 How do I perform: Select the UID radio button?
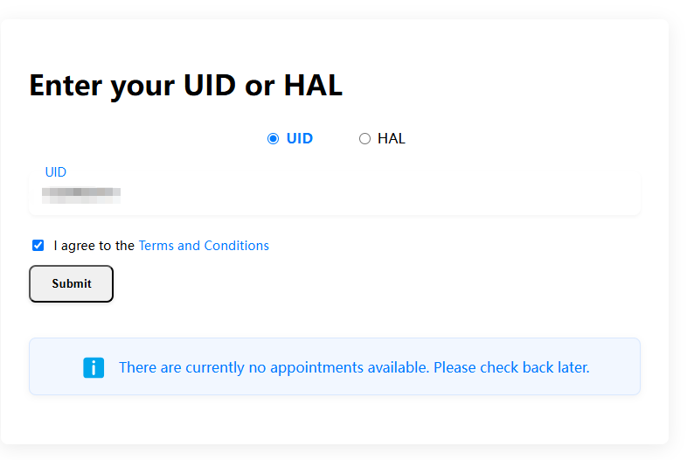pyautogui.click(x=273, y=138)
